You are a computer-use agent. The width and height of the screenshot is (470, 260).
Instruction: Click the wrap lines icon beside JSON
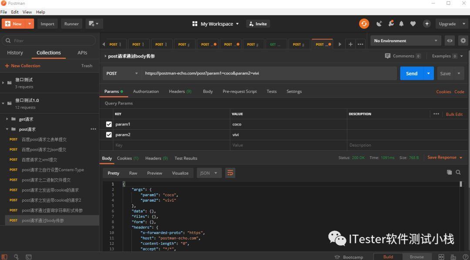point(230,173)
